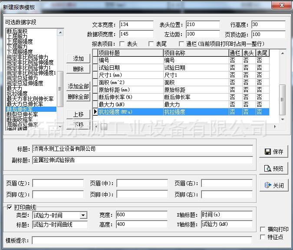This screenshot has width=293, height=250.
Task: Uncheck the 打印曲线 checkbox
Action: click(10, 207)
